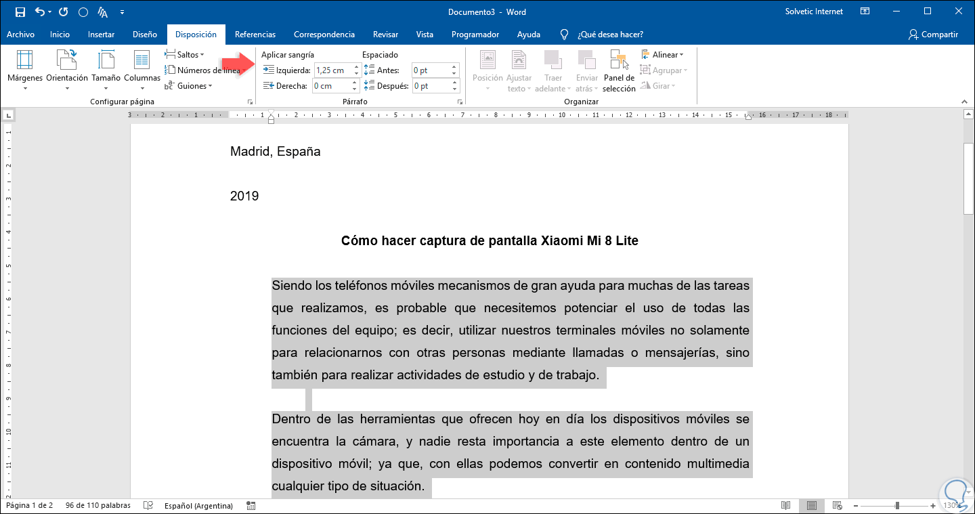Open the Ribbon Display Options icon

coord(865,12)
